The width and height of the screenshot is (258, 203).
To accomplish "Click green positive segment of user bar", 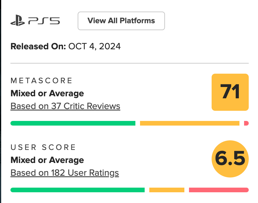I will [77, 190].
